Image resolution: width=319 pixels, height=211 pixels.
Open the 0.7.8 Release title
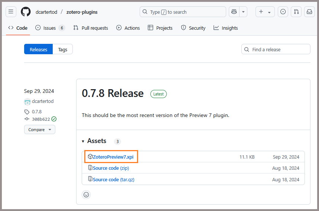[x=113, y=93]
